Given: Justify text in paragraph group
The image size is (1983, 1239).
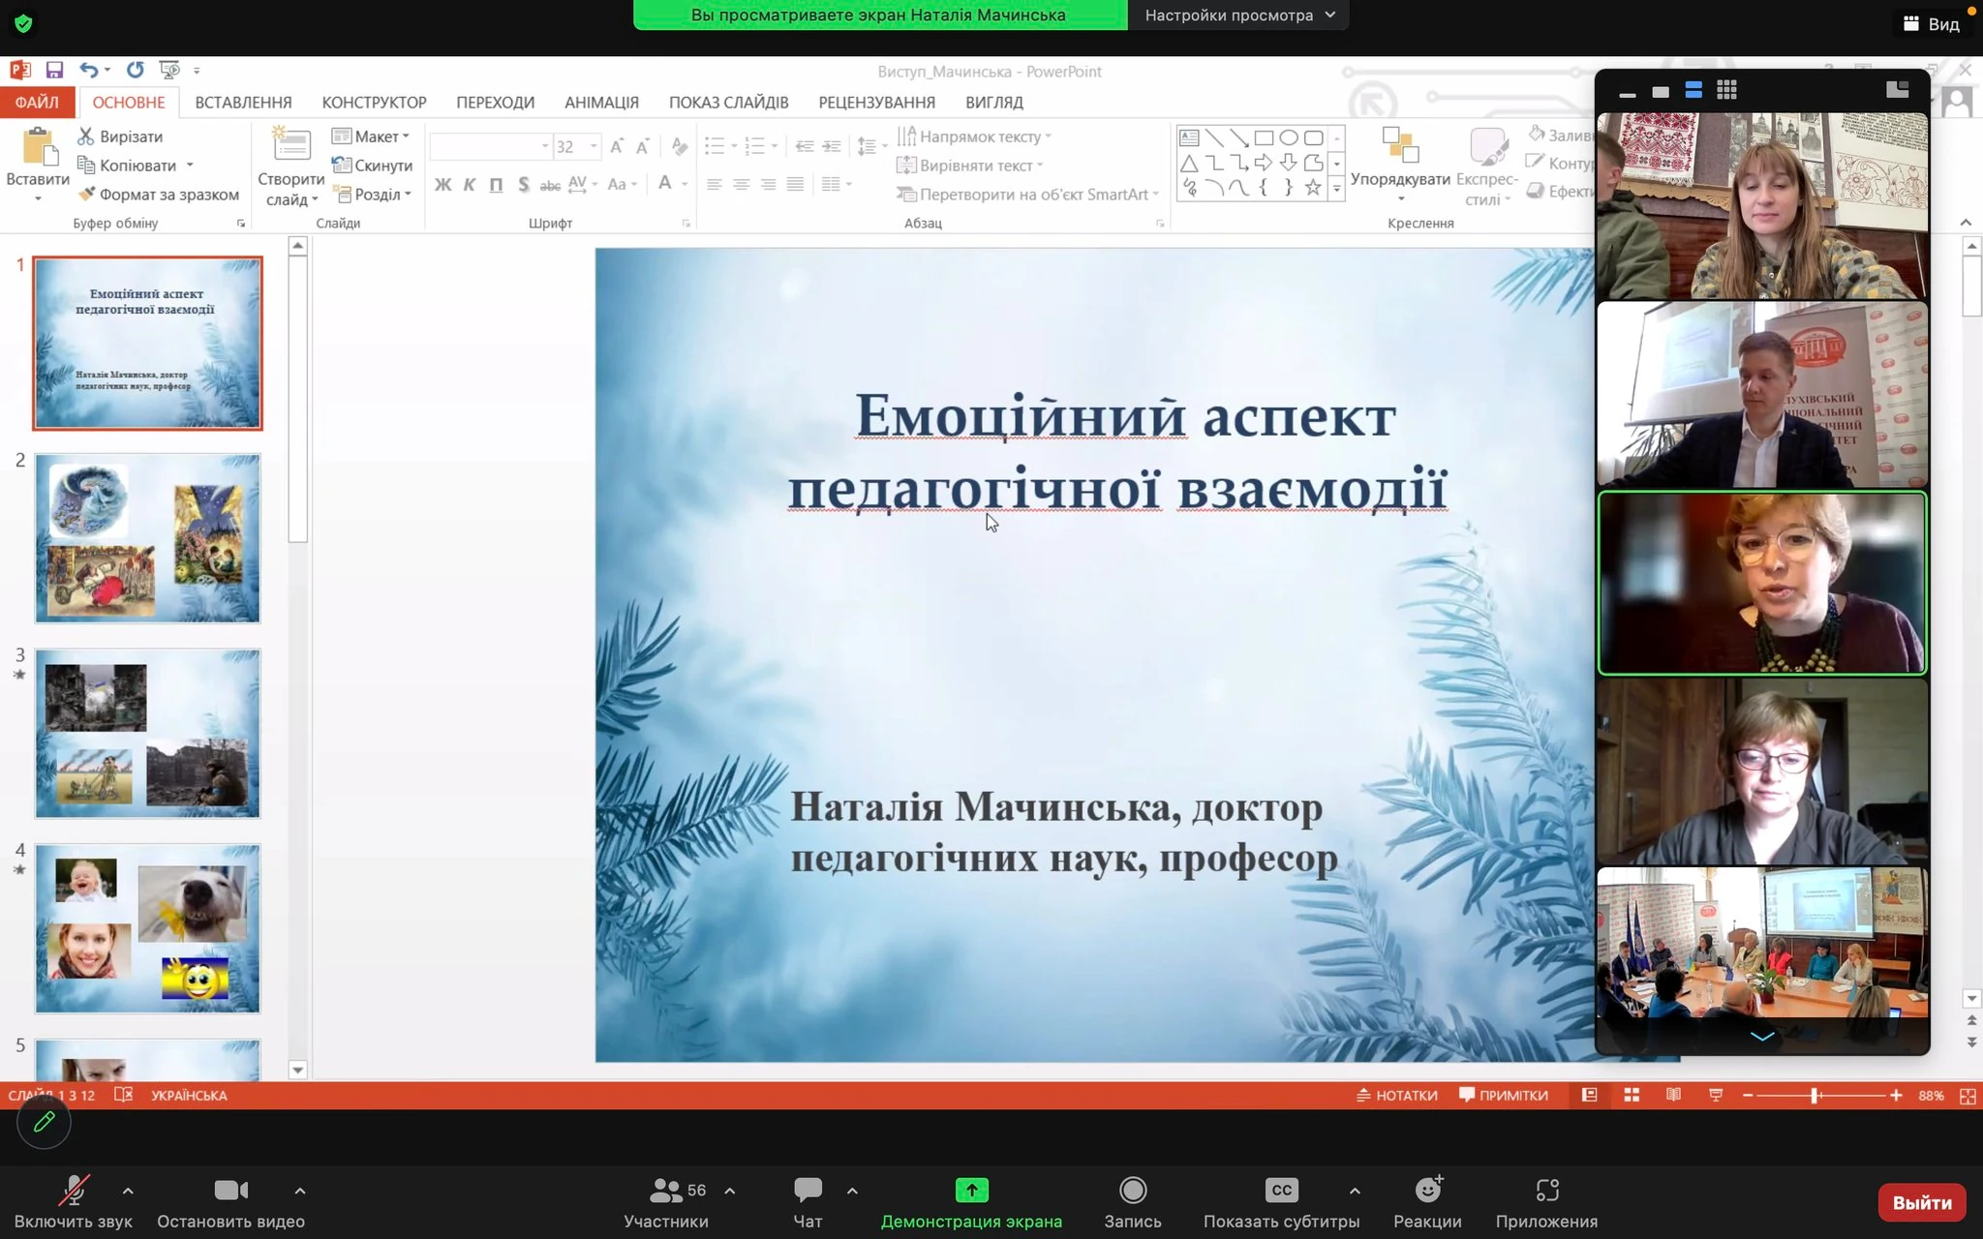Looking at the screenshot, I should [795, 184].
